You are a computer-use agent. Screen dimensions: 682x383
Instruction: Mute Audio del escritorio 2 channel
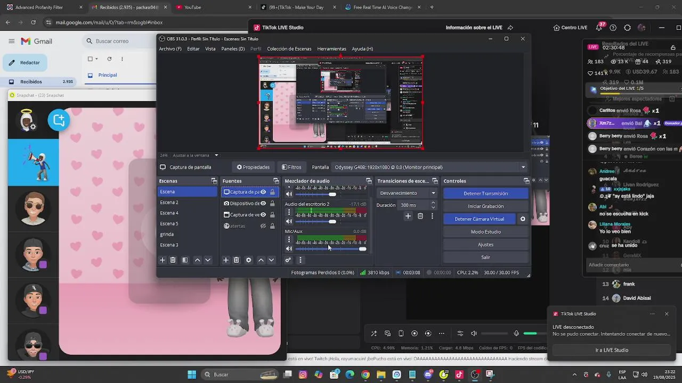(x=289, y=221)
